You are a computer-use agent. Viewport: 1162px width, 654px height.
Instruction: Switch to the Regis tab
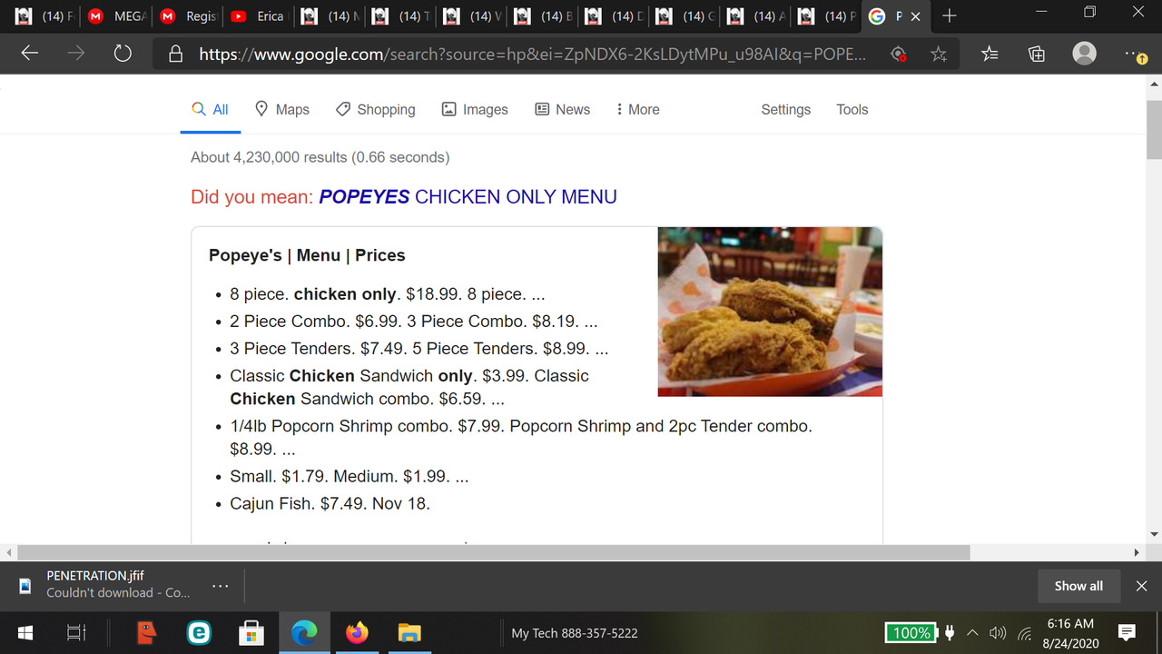[x=188, y=16]
